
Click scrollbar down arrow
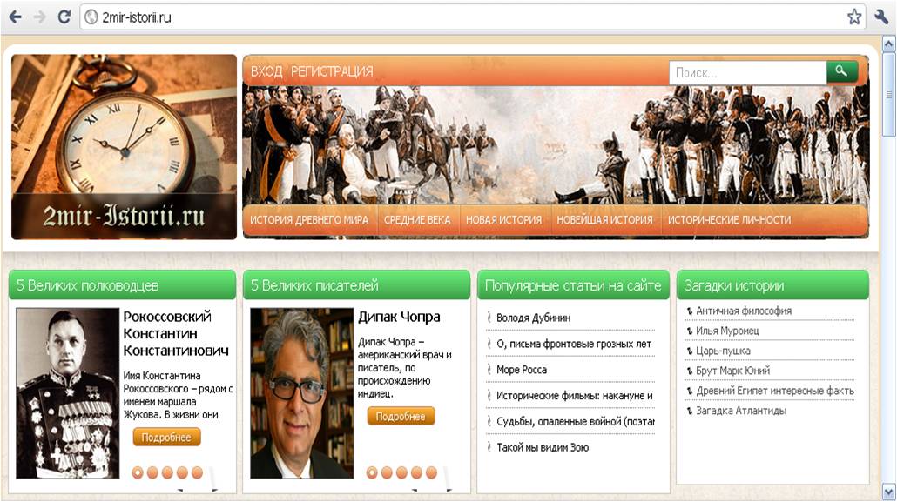(x=889, y=492)
